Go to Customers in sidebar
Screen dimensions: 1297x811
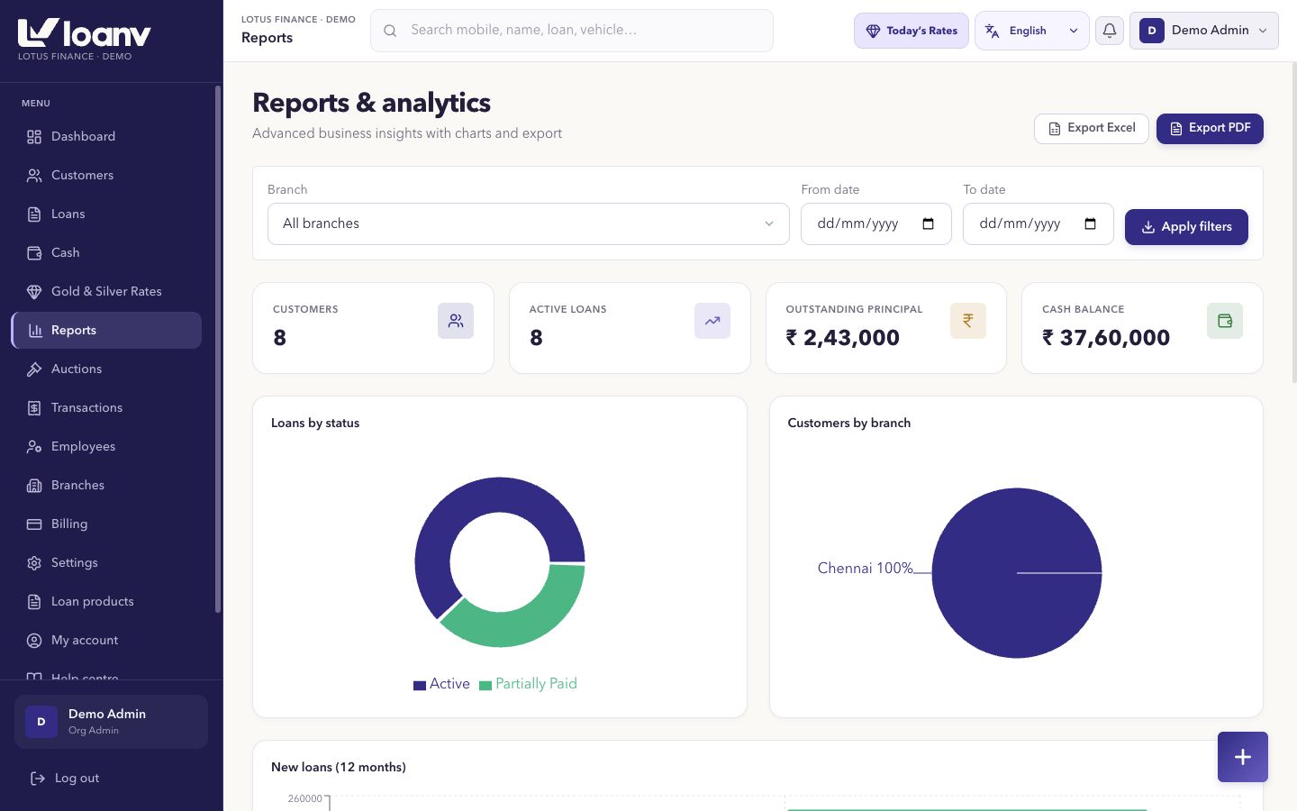[x=106, y=175]
